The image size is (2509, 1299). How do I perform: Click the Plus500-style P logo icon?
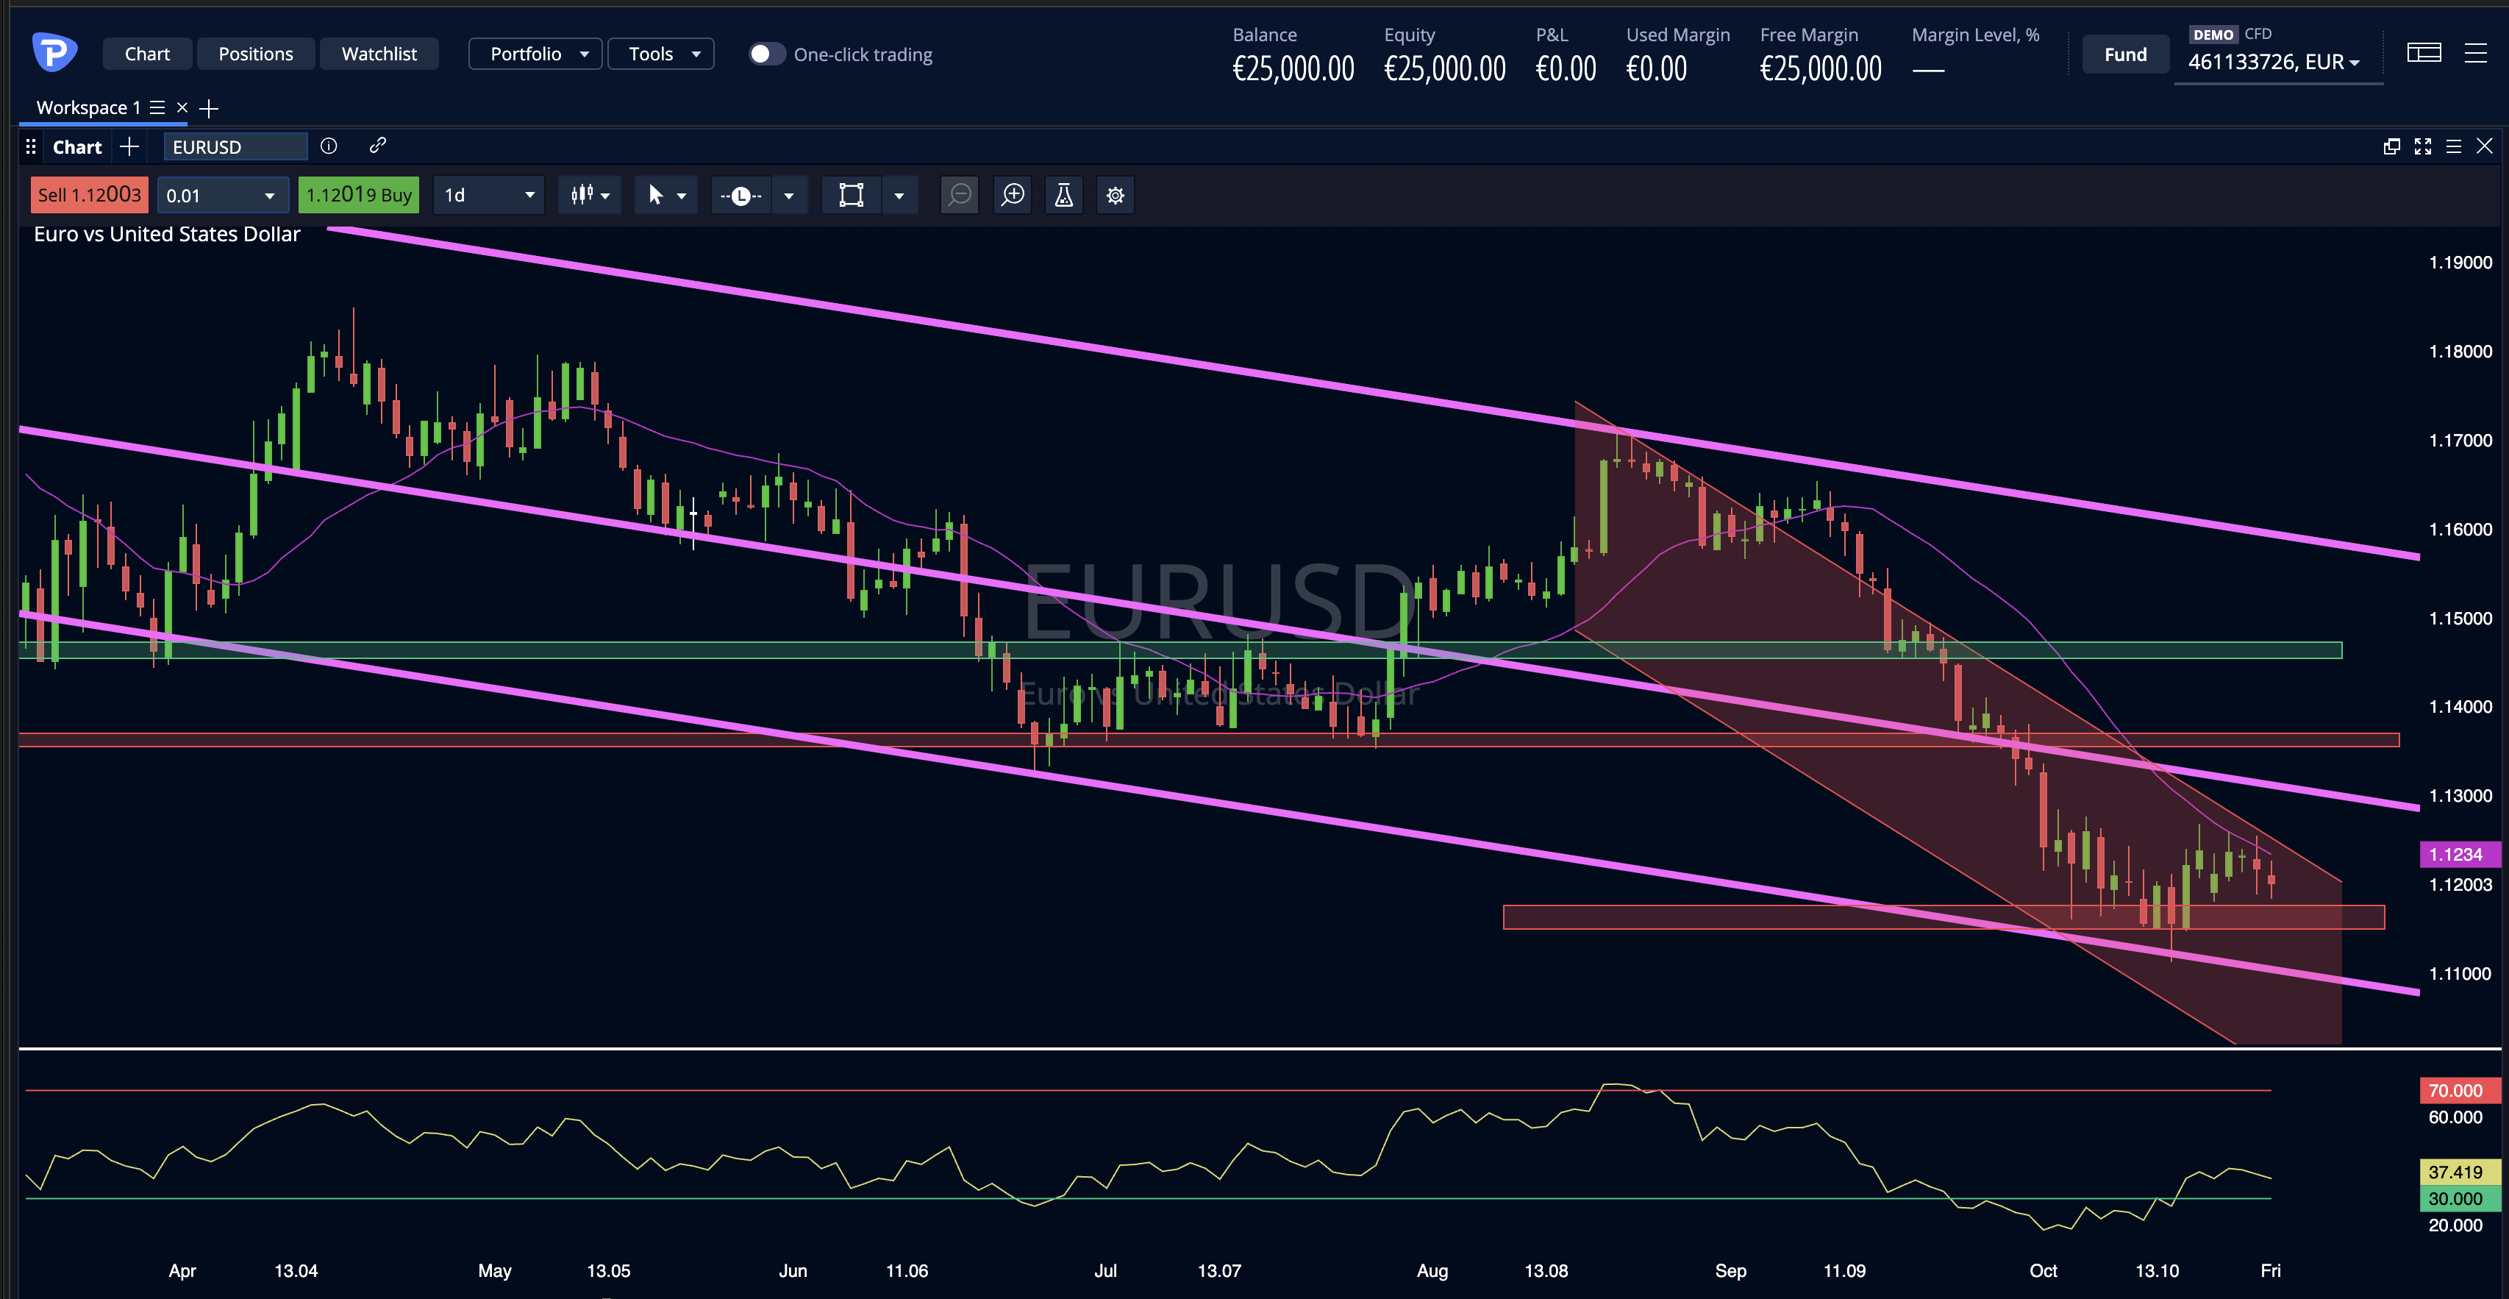pos(54,53)
